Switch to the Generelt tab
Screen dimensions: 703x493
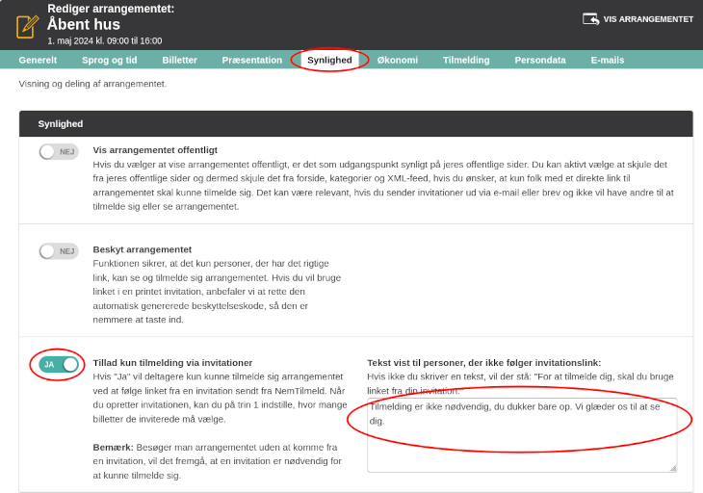pyautogui.click(x=38, y=60)
